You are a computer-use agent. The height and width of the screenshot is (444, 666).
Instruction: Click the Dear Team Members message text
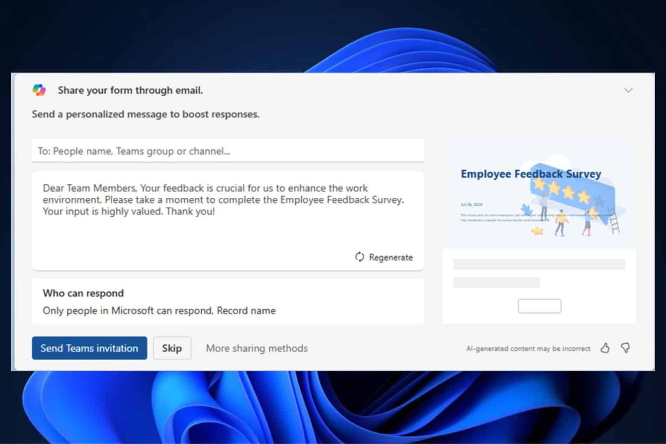point(223,199)
